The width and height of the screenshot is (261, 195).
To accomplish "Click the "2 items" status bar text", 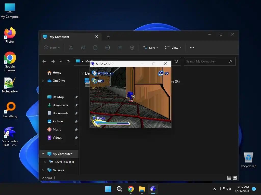I will (x=47, y=178).
